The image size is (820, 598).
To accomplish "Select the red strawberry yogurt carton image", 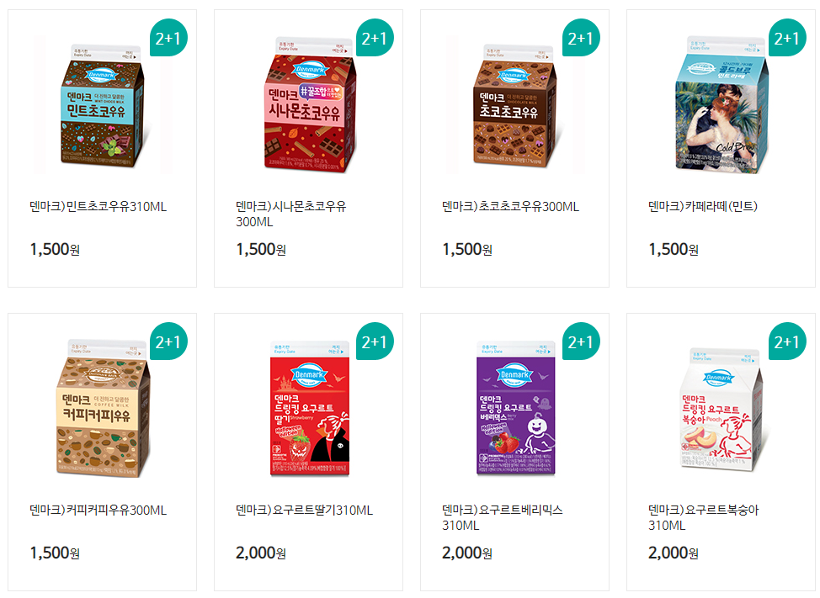I will click(310, 409).
